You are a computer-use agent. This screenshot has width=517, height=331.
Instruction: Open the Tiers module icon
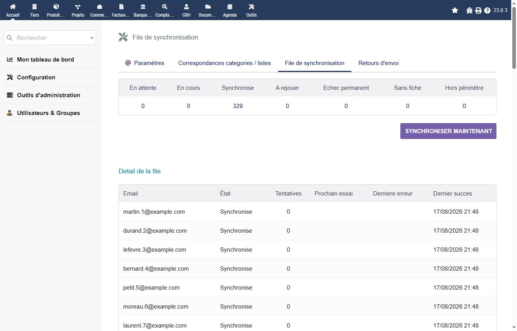(34, 7)
